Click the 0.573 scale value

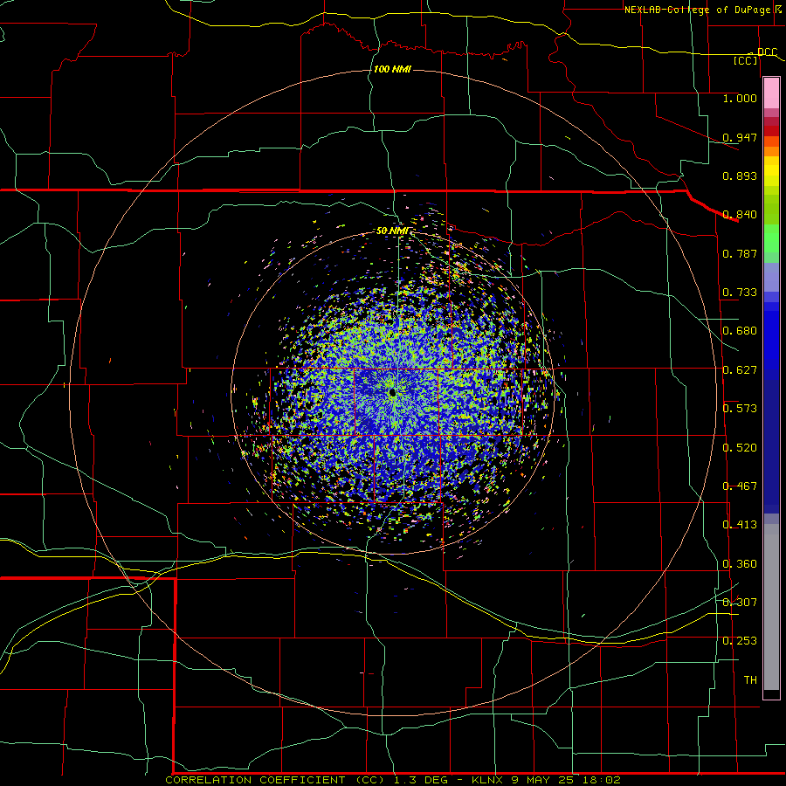tap(740, 409)
